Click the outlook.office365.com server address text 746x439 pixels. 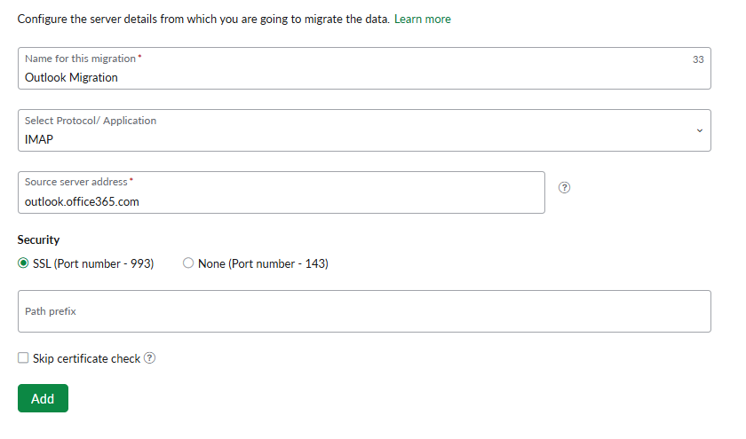coord(82,201)
